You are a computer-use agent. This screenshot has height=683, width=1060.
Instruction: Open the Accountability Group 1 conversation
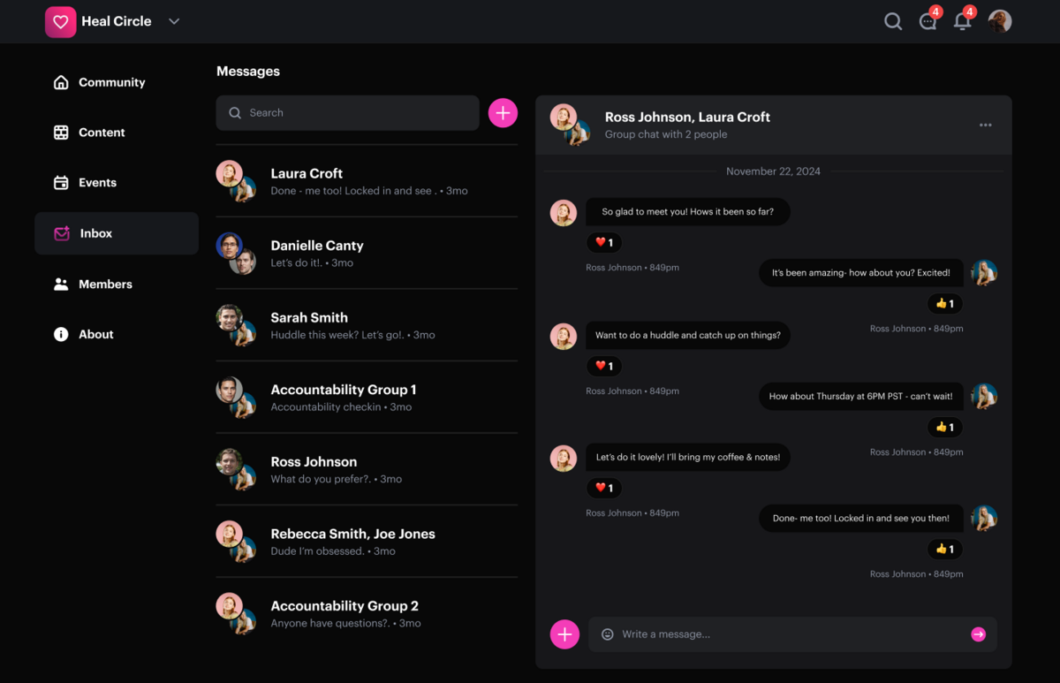(367, 398)
